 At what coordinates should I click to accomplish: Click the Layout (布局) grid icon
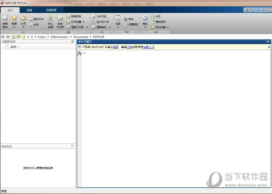(118, 18)
